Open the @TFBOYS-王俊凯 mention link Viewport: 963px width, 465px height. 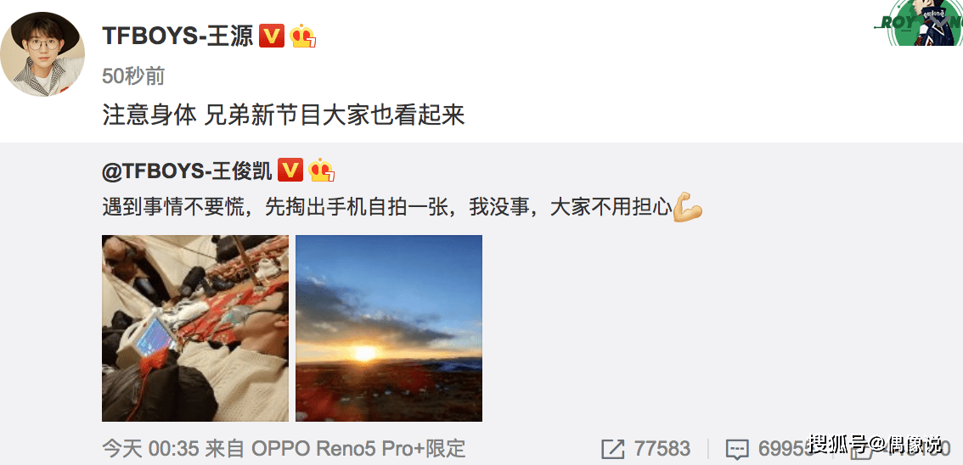(188, 171)
